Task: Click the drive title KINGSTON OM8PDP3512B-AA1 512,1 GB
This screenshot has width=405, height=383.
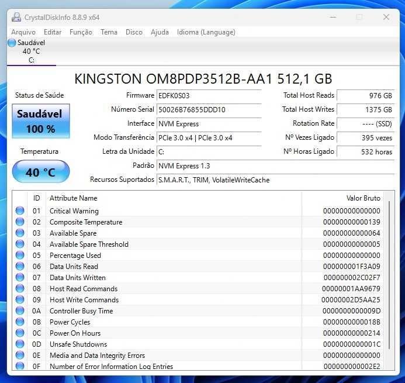Action: click(x=203, y=79)
